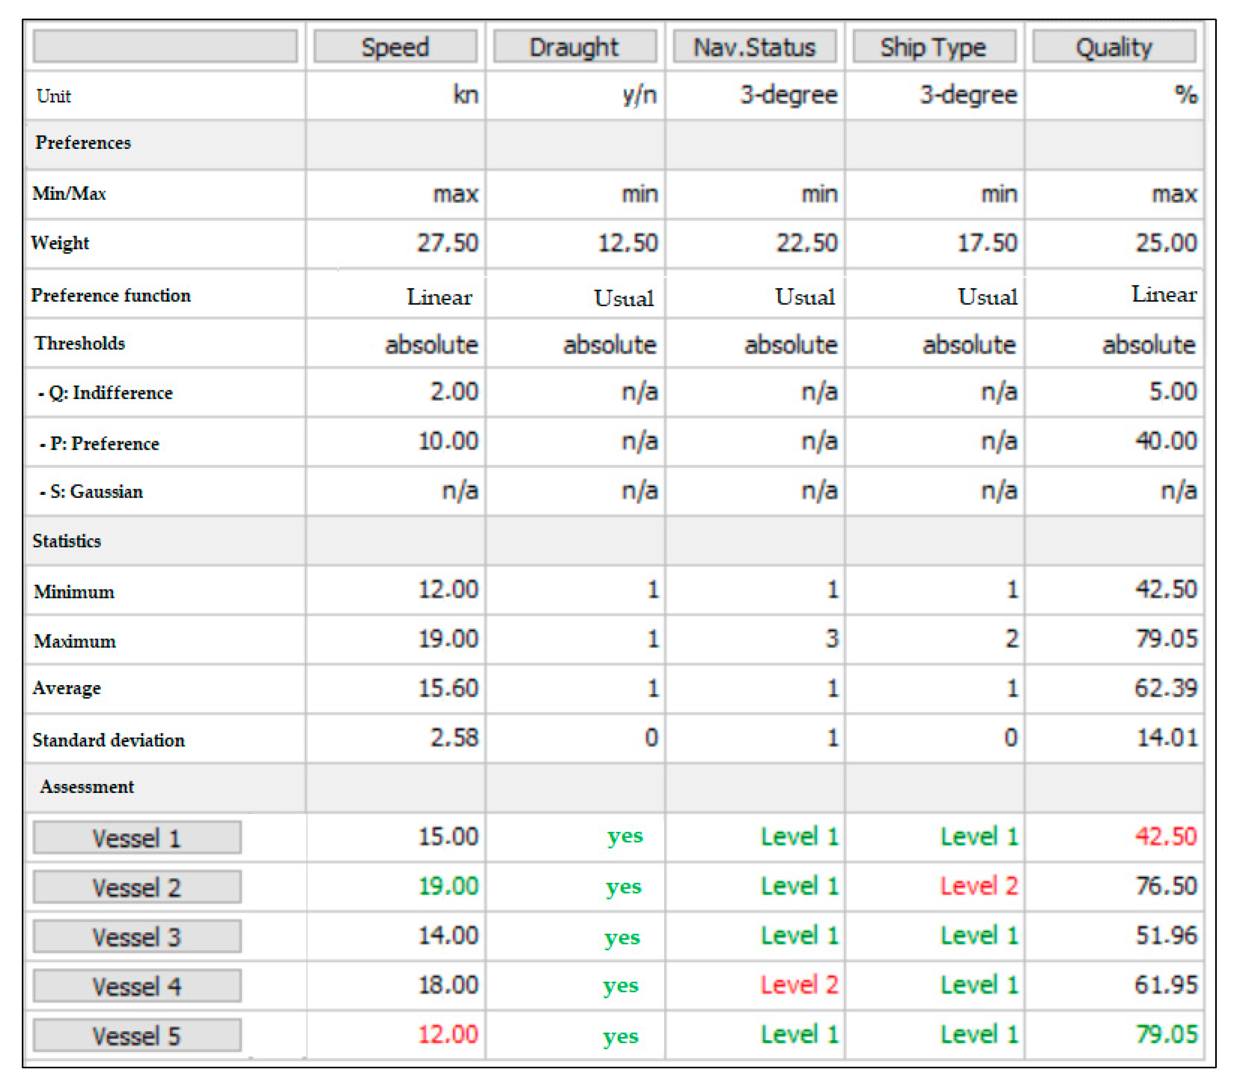Image resolution: width=1237 pixels, height=1088 pixels.
Task: Click the Vessel 4 row button
Action: pyautogui.click(x=137, y=986)
